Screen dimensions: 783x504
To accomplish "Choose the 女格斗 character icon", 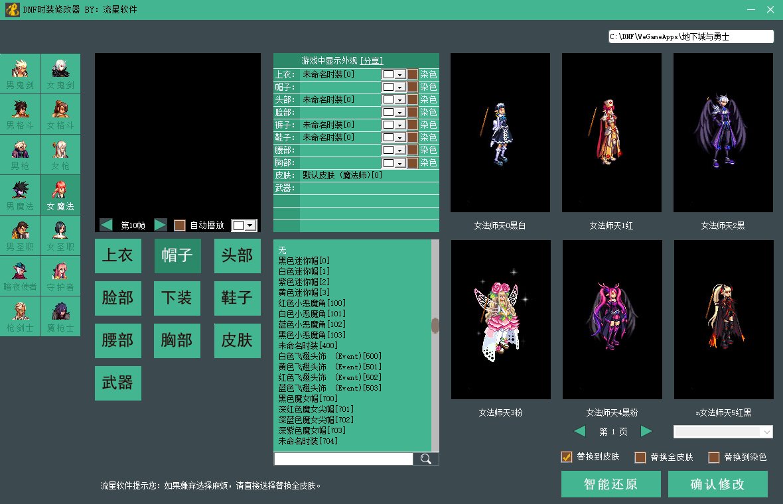I will tap(60, 114).
